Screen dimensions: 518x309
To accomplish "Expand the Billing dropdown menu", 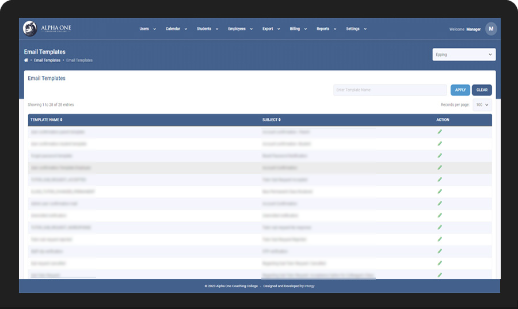I will click(298, 29).
